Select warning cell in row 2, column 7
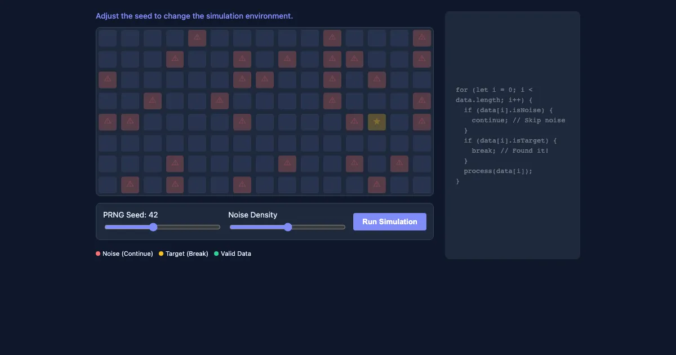This screenshot has height=355, width=676. (x=242, y=59)
